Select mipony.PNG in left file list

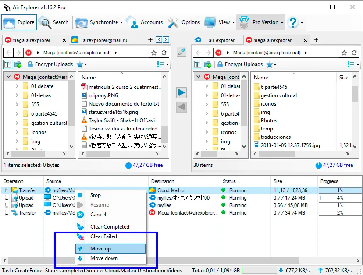[x=103, y=95]
